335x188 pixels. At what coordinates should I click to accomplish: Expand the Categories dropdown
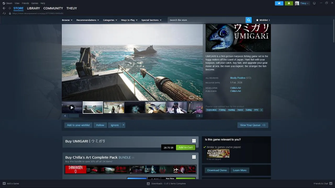110,20
